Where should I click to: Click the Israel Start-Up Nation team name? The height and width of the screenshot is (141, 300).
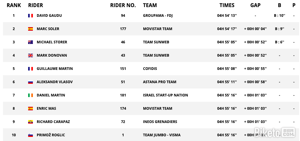(x=165, y=95)
